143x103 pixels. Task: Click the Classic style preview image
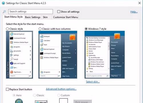(19, 55)
